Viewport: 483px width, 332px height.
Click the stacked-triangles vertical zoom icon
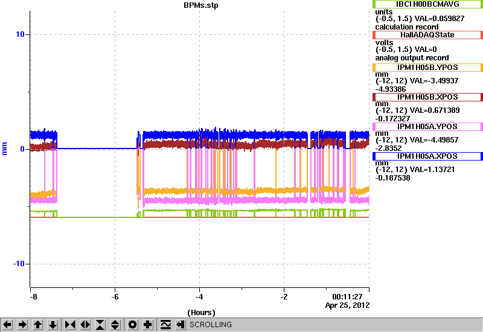(115, 325)
